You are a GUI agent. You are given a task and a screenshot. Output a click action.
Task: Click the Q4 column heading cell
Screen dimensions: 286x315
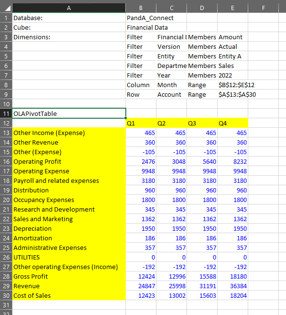click(x=232, y=123)
